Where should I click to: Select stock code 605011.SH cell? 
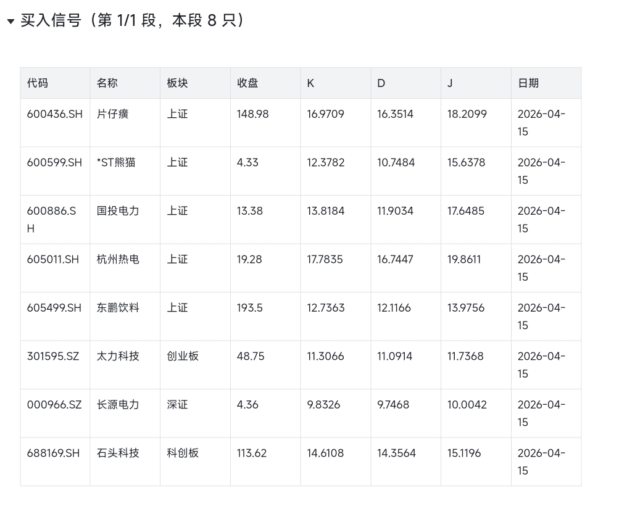(53, 260)
